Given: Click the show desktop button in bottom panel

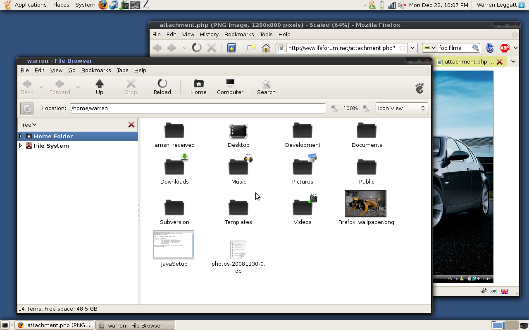Looking at the screenshot, I should pyautogui.click(x=5, y=325).
